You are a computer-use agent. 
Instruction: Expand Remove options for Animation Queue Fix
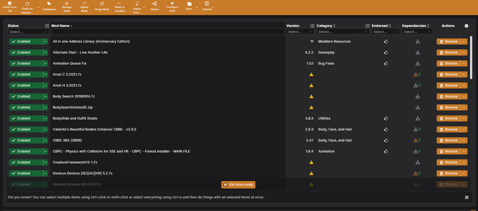click(464, 63)
